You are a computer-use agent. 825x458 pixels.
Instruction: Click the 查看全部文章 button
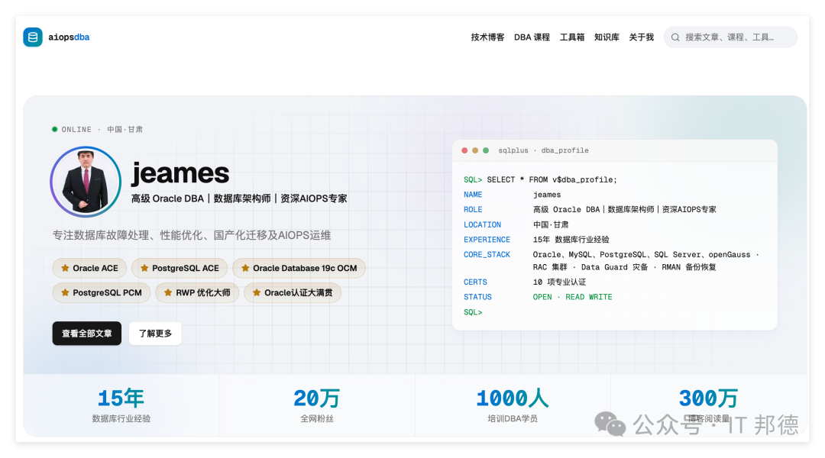(x=87, y=334)
